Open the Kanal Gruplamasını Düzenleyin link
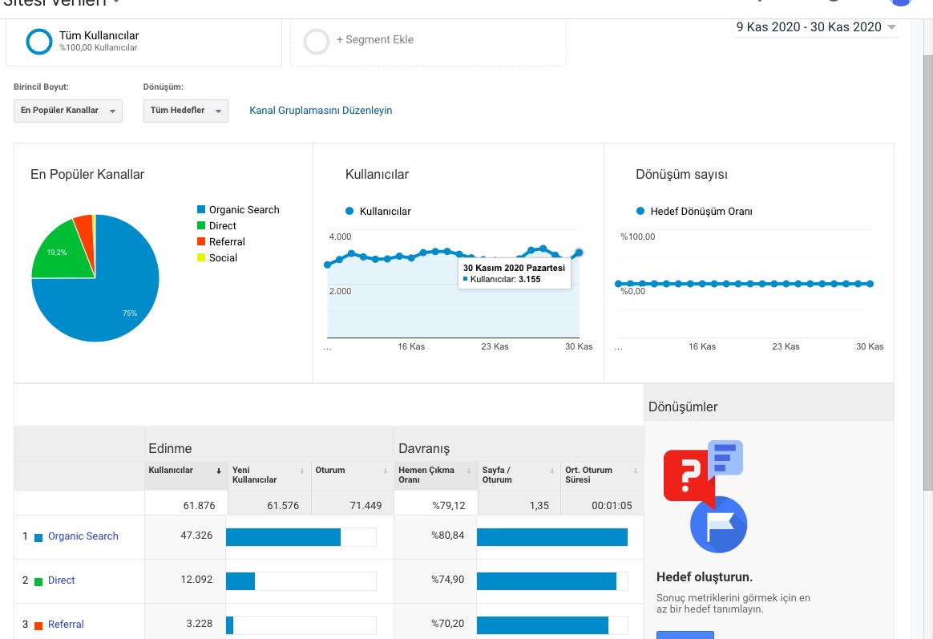Screen dimensions: 933x639 (x=321, y=110)
